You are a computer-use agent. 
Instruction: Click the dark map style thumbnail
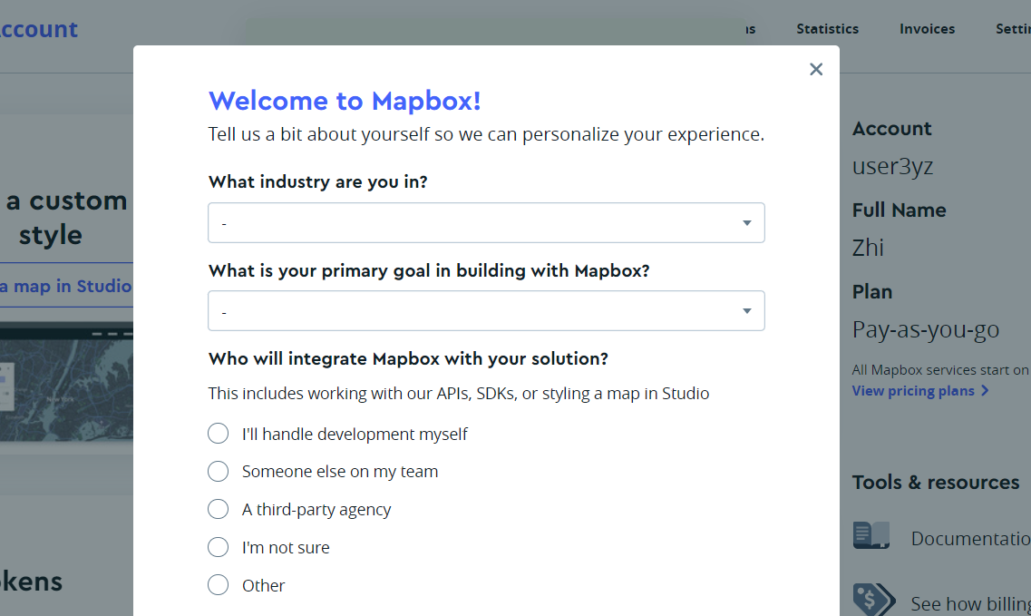[x=66, y=382]
